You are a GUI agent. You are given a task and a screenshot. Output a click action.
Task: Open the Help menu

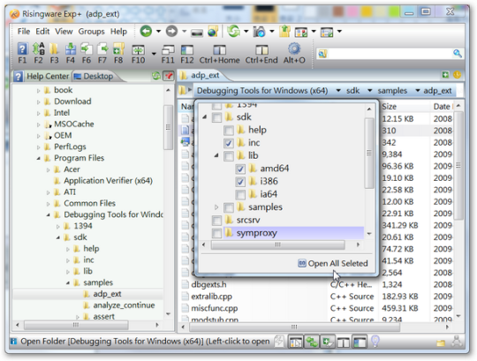(x=118, y=31)
